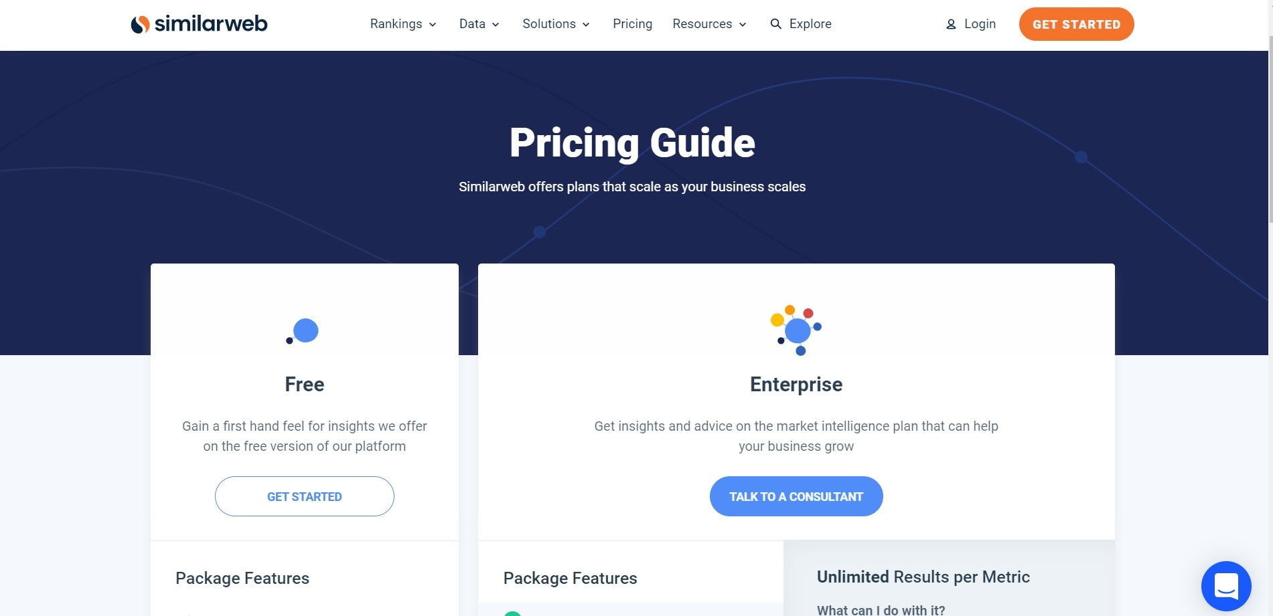
Task: Click GET STARTED under the Free plan
Action: click(305, 496)
